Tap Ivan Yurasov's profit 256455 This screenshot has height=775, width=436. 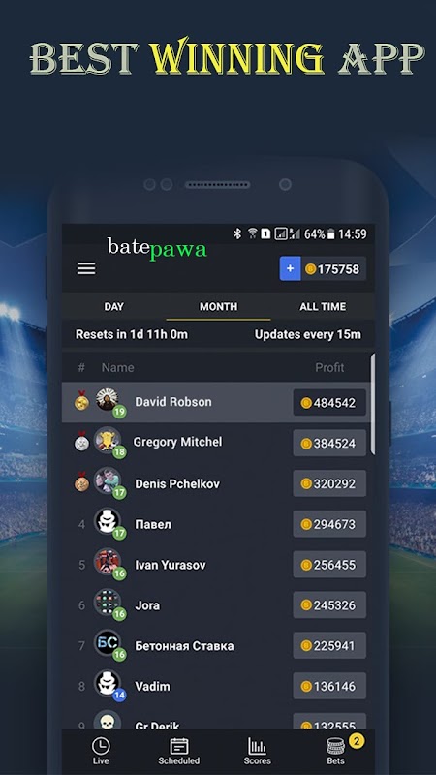329,565
